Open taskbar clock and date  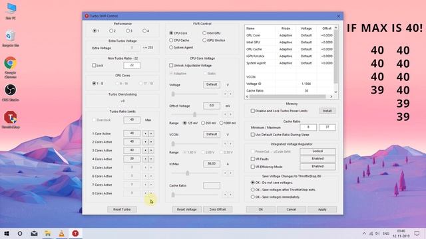401,233
